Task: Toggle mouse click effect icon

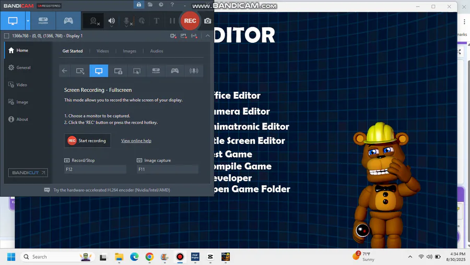Action: point(142,21)
